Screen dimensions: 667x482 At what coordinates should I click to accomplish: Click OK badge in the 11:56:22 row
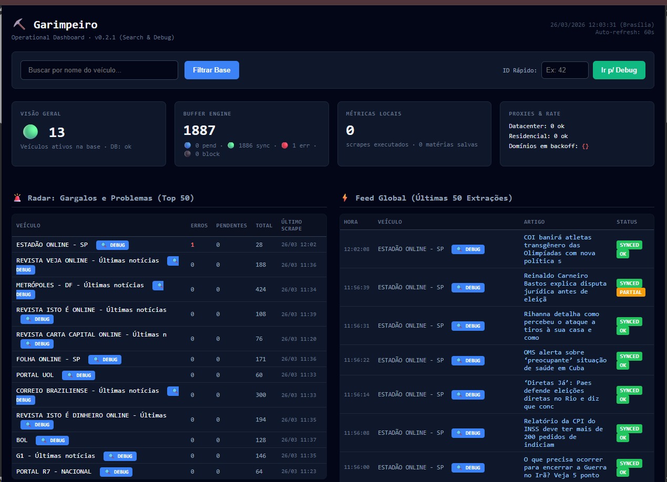coord(623,365)
